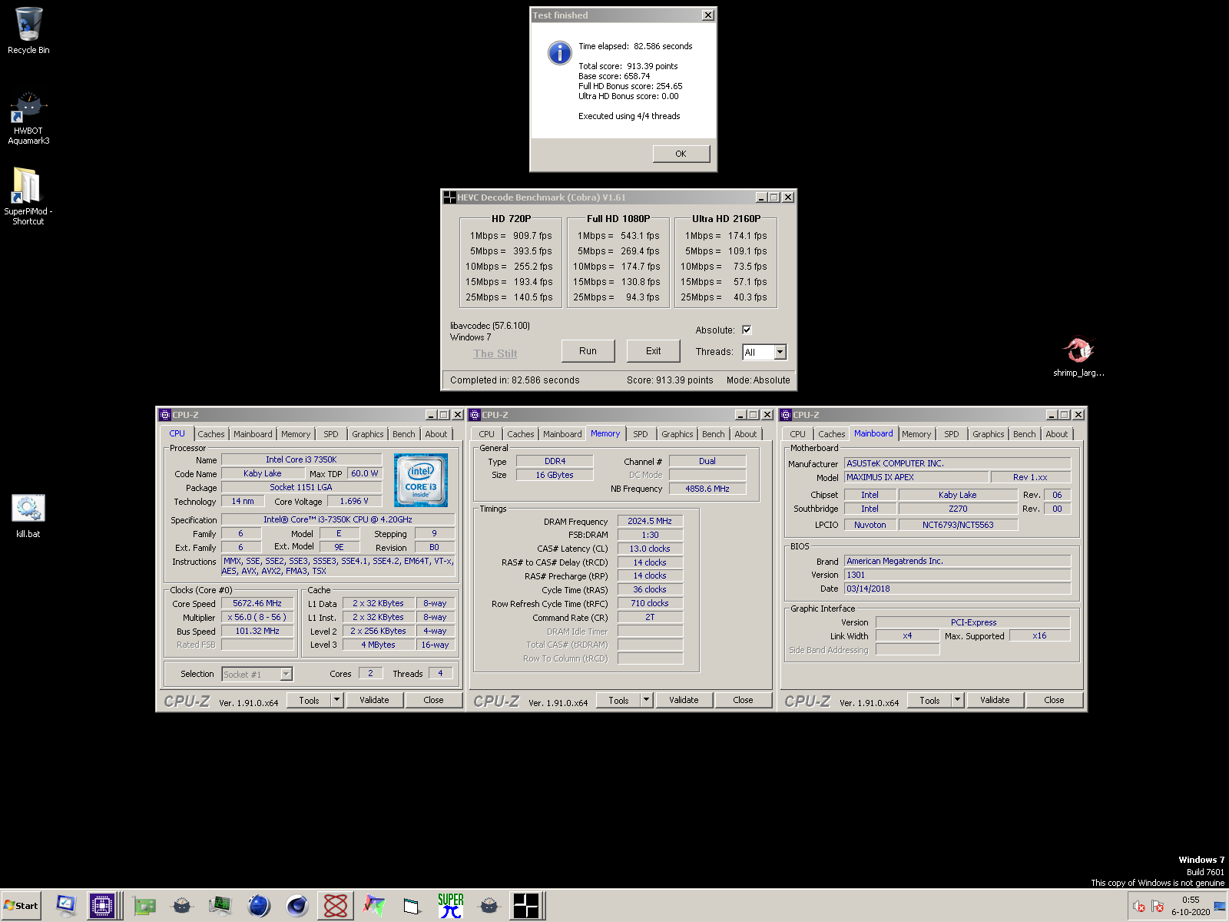Click the monitor checklist taskbar icon

pos(66,906)
